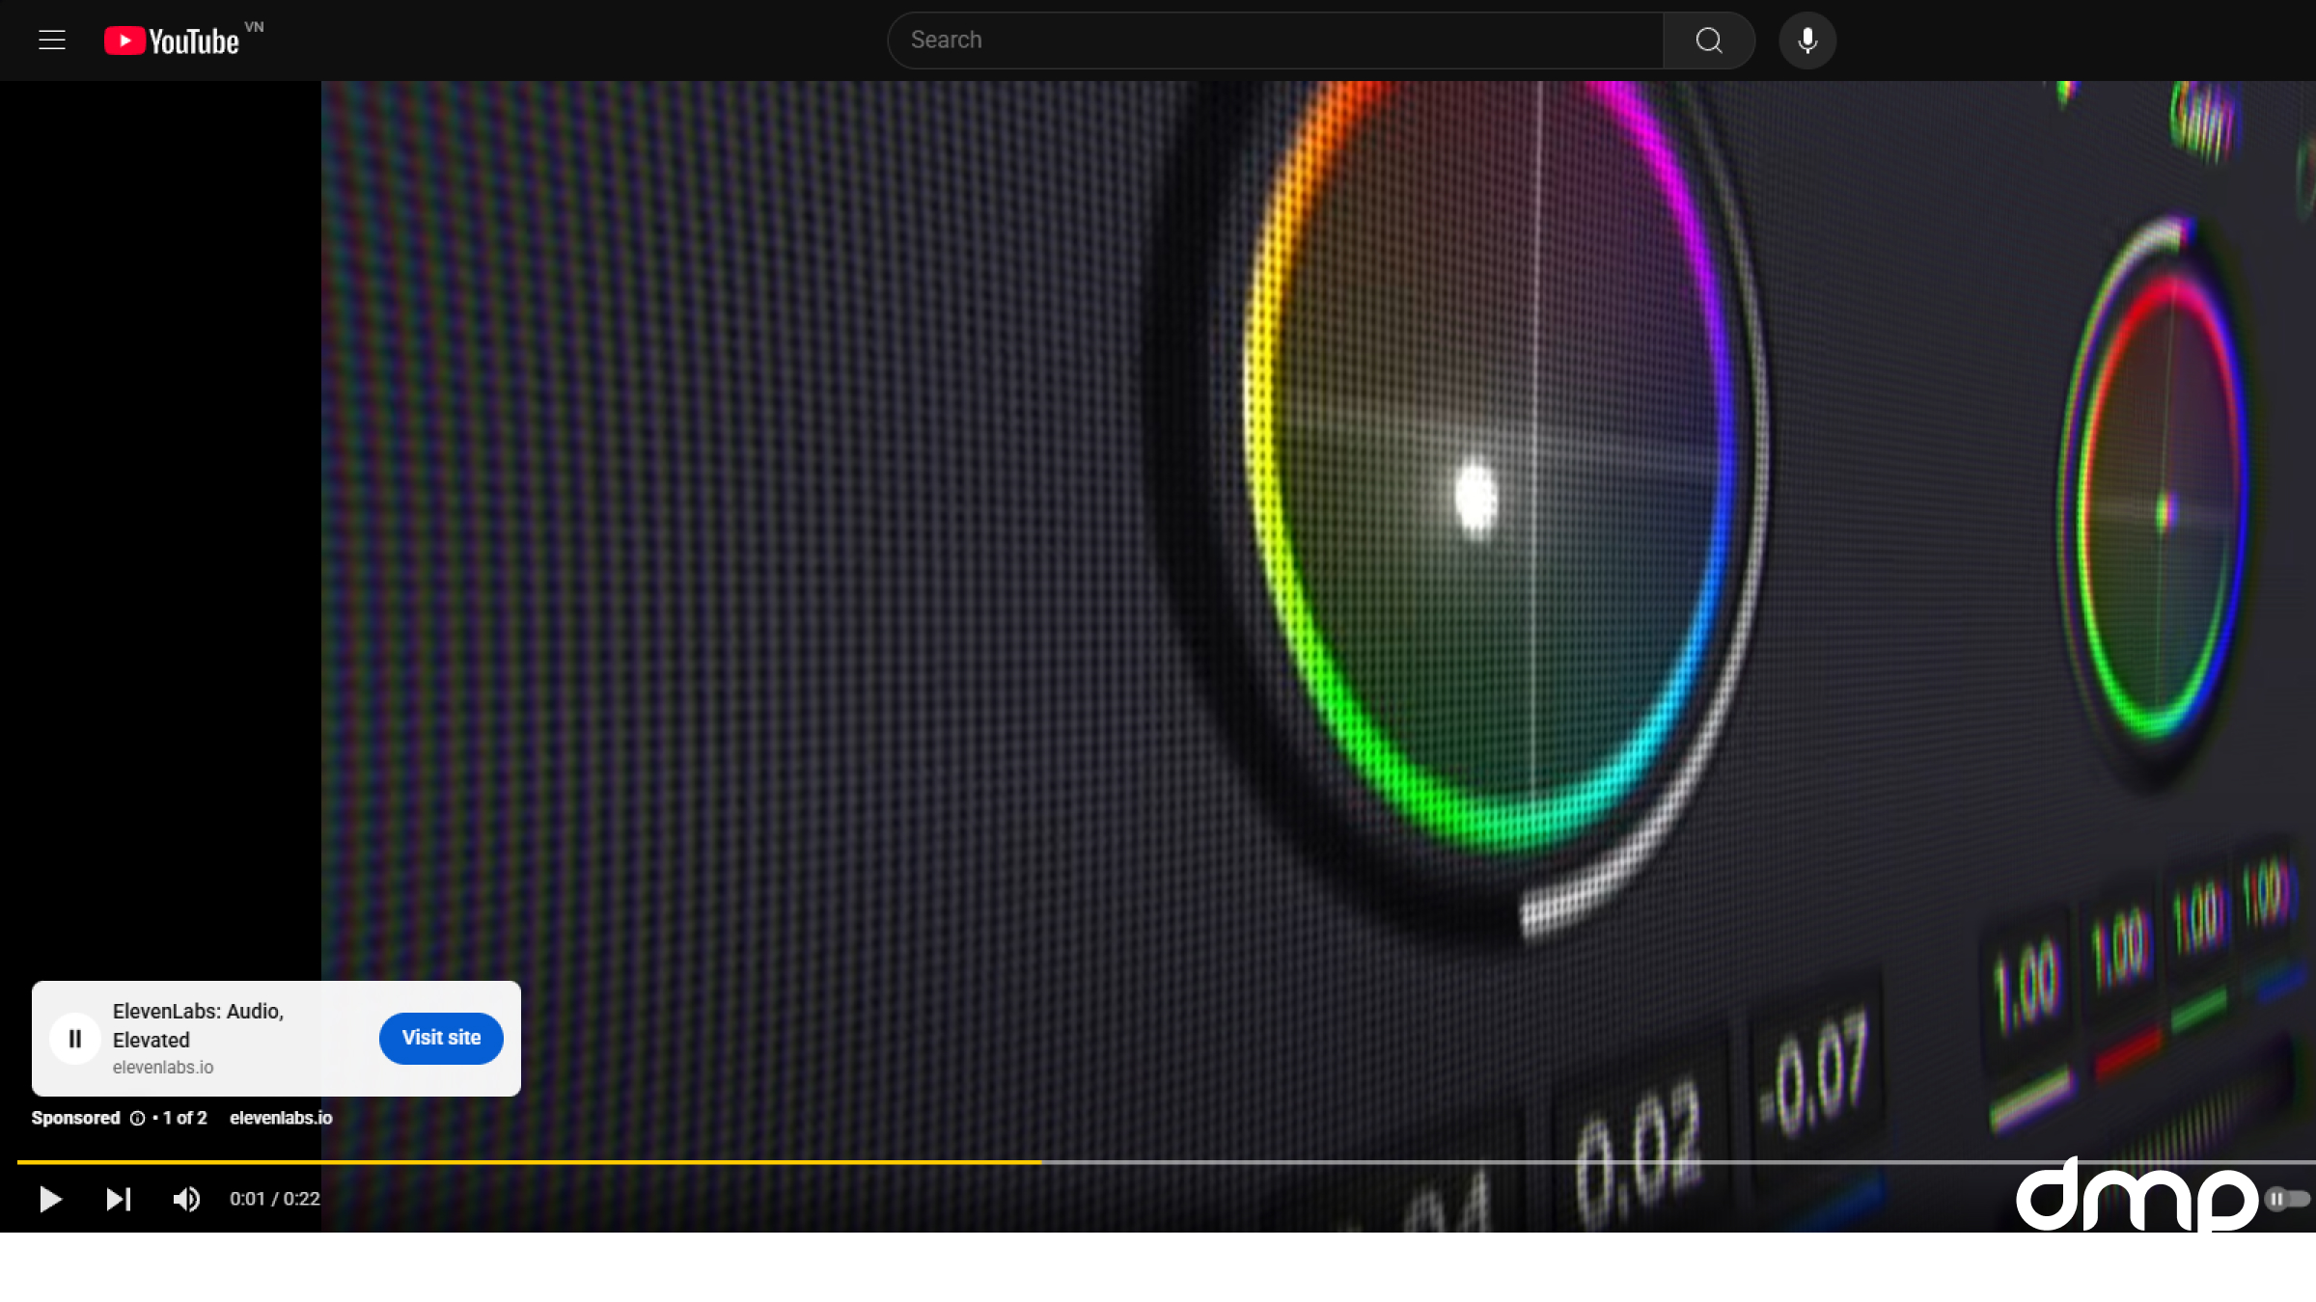Image resolution: width=2316 pixels, height=1302 pixels.
Task: Open the hamburger guide menu
Action: [x=52, y=41]
